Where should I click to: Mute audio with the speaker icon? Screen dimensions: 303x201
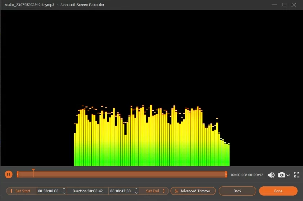pyautogui.click(x=271, y=175)
